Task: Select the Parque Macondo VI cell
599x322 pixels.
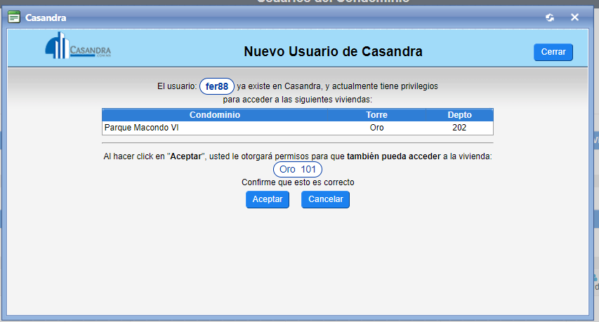Action: click(215, 128)
